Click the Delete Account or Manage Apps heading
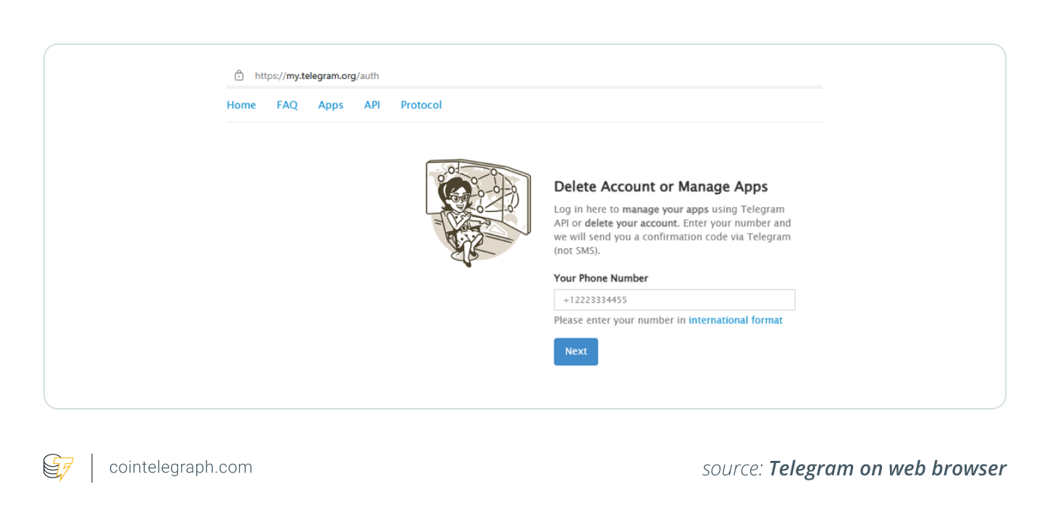The height and width of the screenshot is (526, 1050). pos(660,187)
